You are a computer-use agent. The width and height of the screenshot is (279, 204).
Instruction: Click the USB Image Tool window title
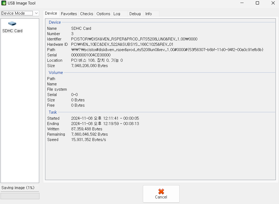click(x=22, y=3)
